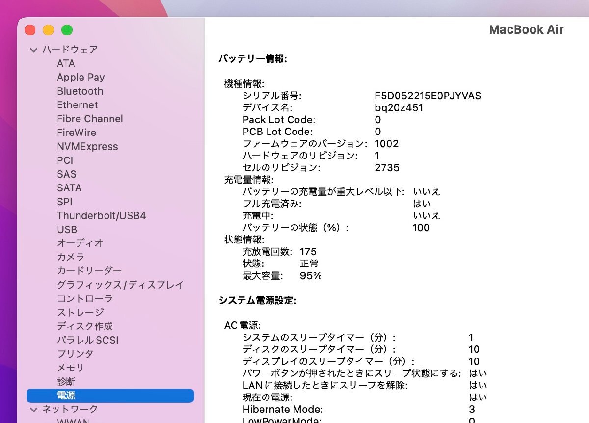589x423 pixels.
Task: Click the LANに接続したときにスリープを解除 label
Action: 325,385
